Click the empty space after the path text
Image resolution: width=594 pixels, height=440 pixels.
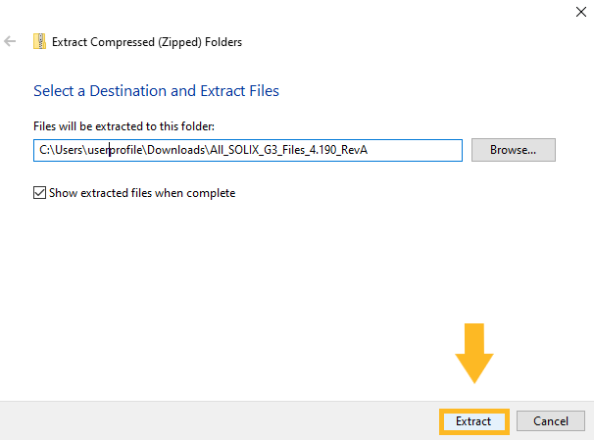point(421,150)
